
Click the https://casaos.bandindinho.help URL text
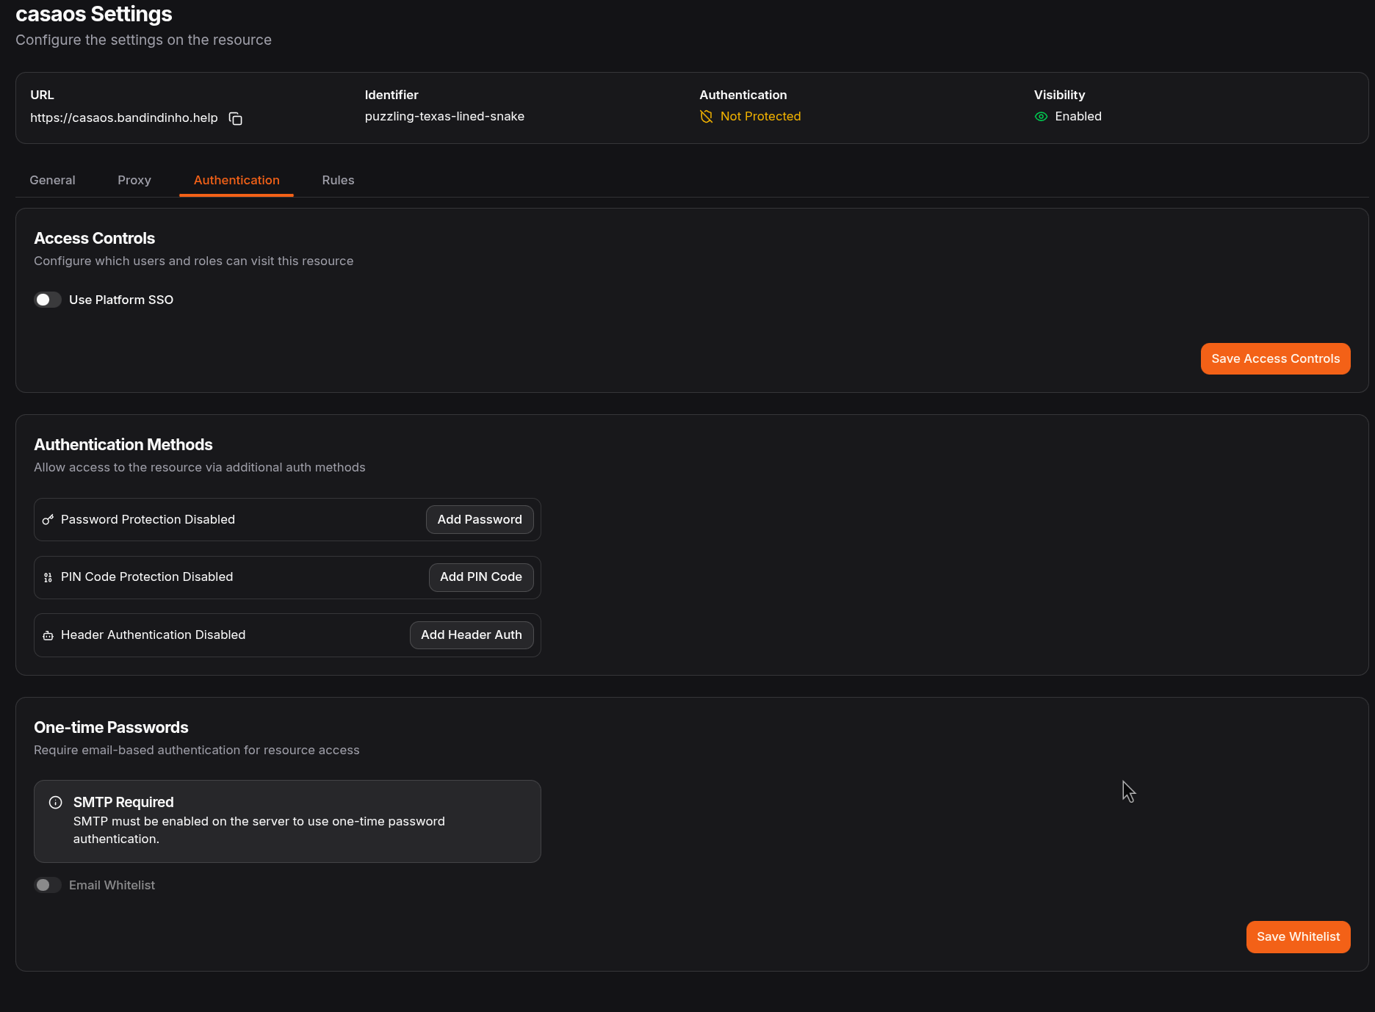(124, 118)
